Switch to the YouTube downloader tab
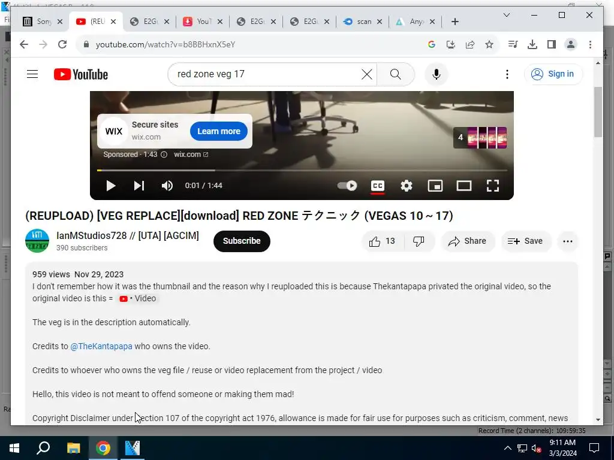The height and width of the screenshot is (460, 614). click(x=203, y=22)
